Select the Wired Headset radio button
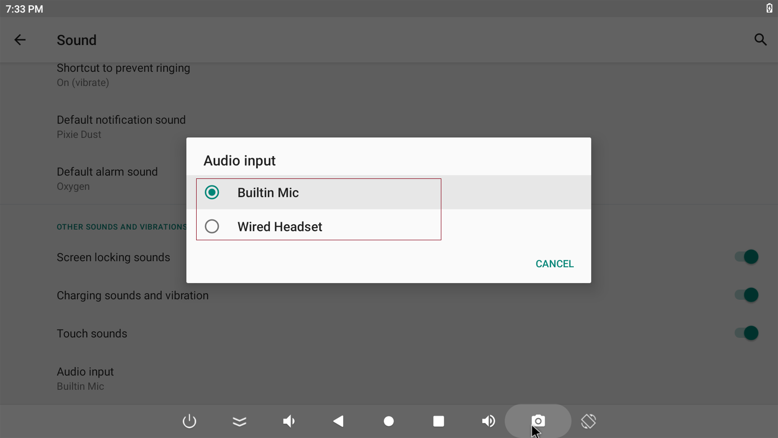778x438 pixels. click(x=212, y=226)
